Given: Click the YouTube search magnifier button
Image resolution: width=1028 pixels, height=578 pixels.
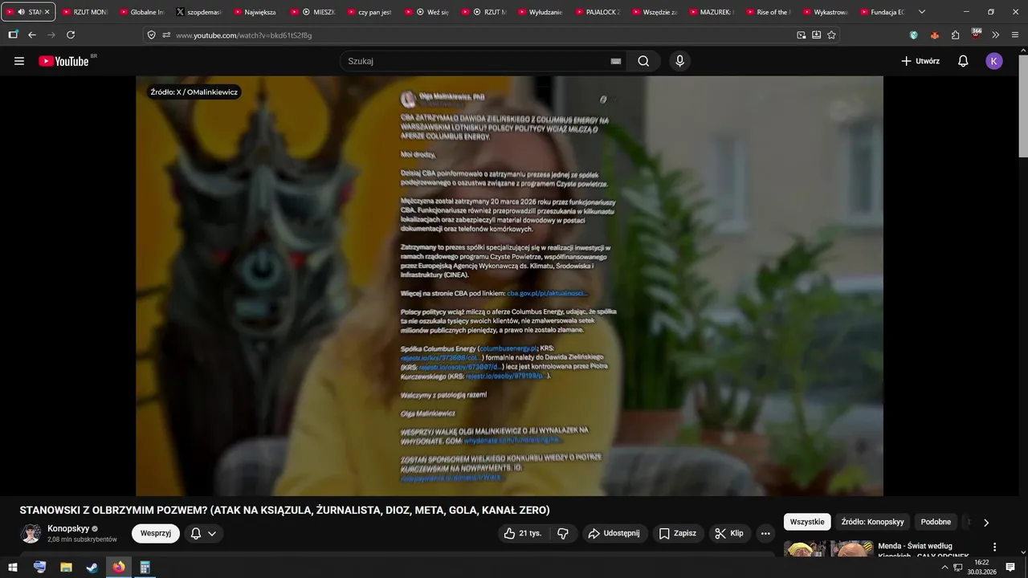Looking at the screenshot, I should tap(643, 61).
